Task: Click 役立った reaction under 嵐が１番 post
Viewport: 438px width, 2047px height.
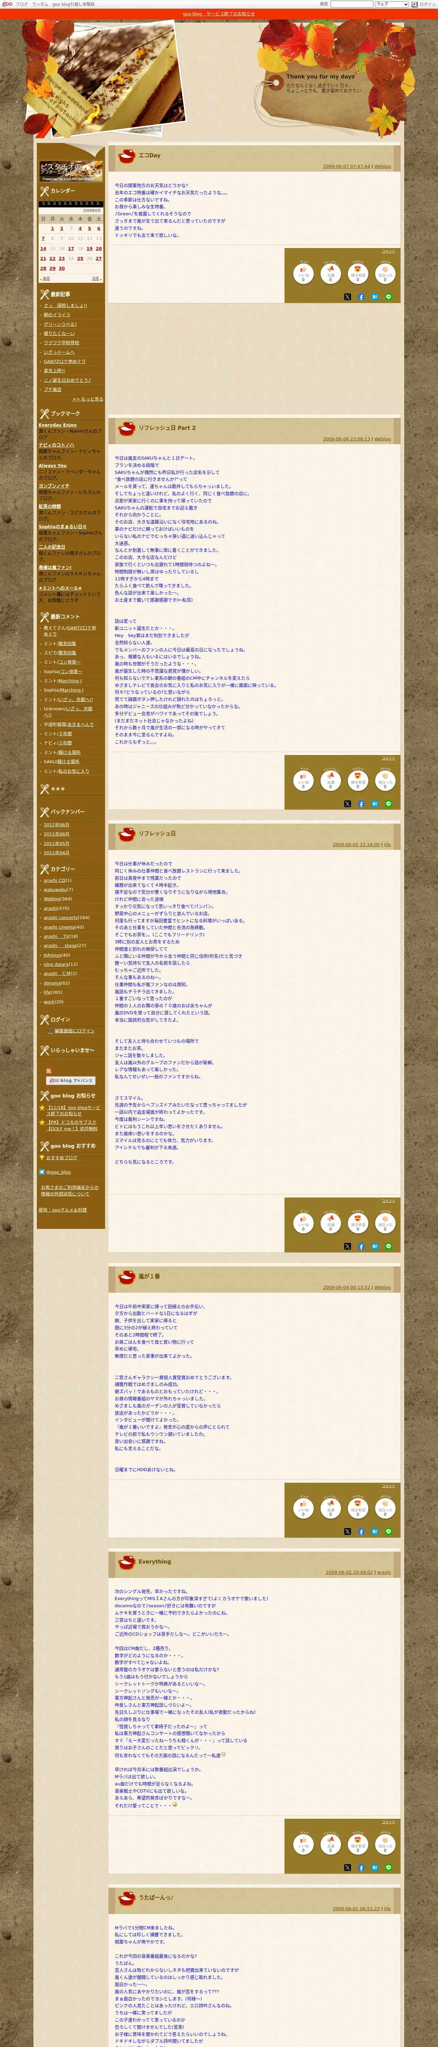Action: point(385,1508)
